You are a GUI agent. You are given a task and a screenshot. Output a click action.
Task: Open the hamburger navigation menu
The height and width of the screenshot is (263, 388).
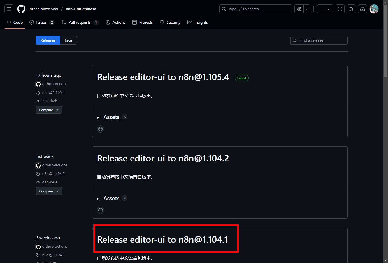click(x=9, y=9)
